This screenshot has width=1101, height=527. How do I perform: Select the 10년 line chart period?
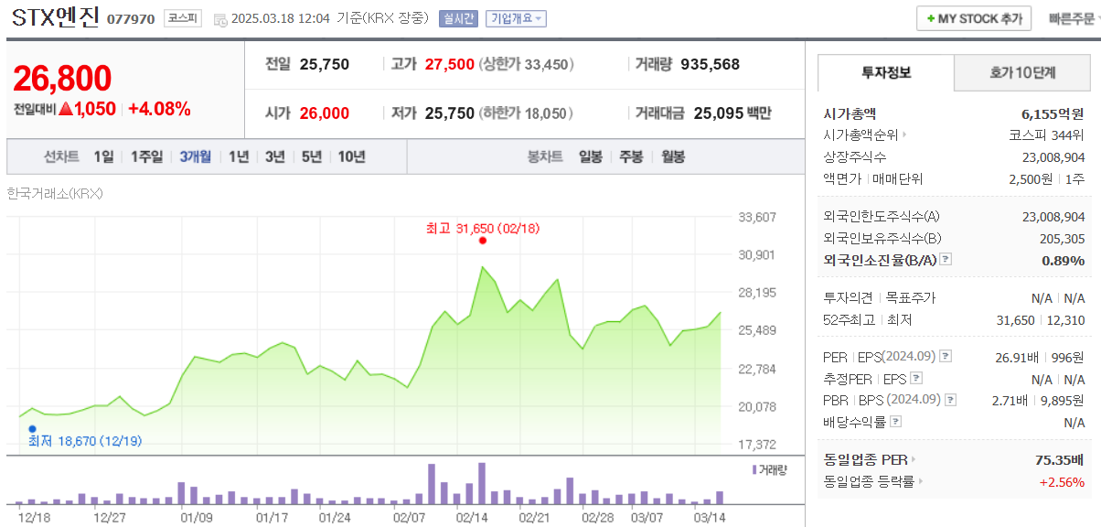[x=351, y=156]
